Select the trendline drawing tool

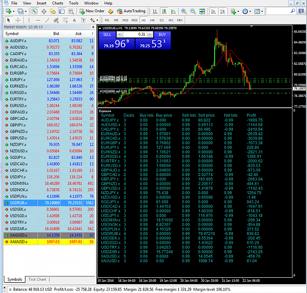pos(47,20)
